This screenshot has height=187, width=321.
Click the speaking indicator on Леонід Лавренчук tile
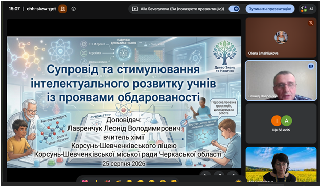pyautogui.click(x=311, y=66)
